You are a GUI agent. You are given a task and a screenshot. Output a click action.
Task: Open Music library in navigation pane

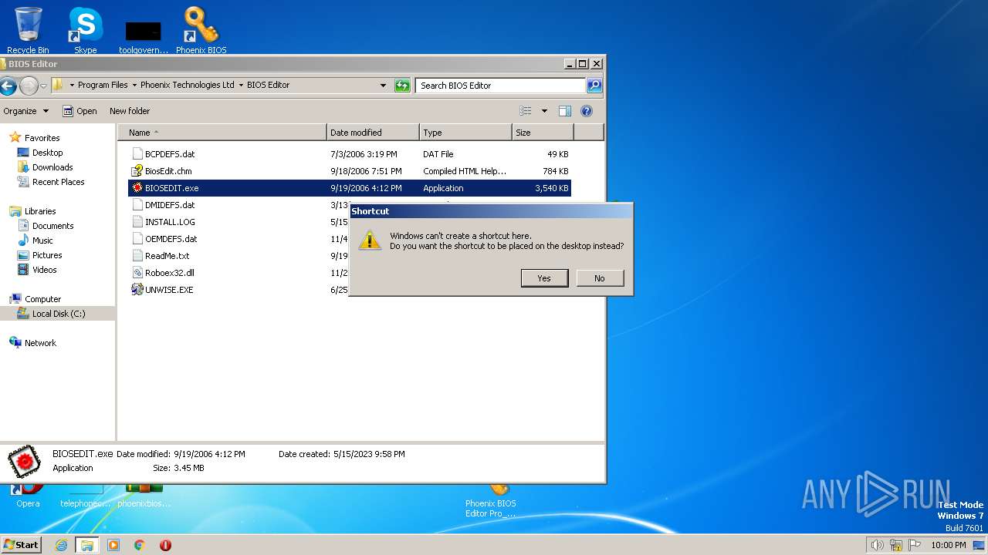pos(42,240)
